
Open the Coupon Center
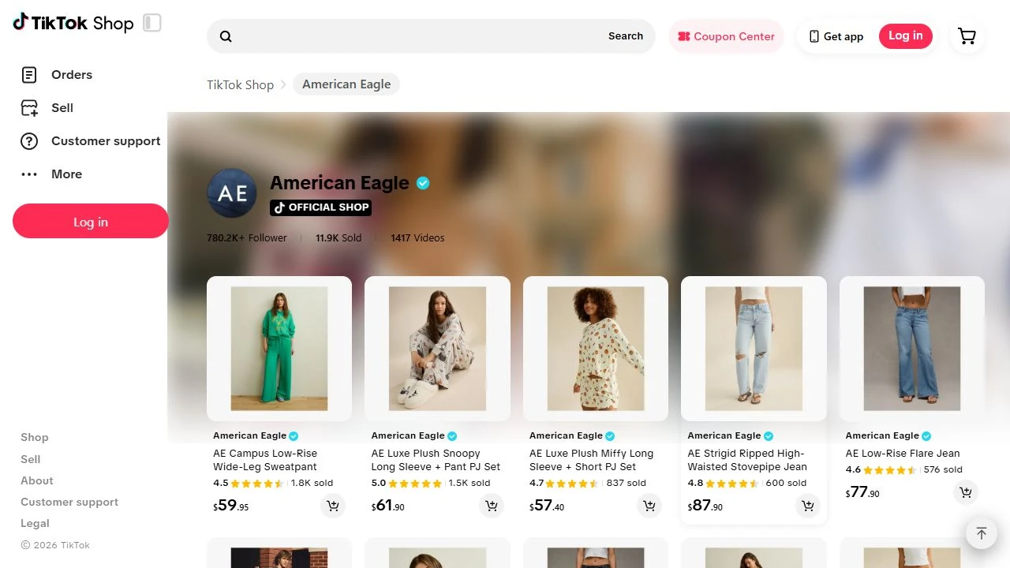coord(726,36)
